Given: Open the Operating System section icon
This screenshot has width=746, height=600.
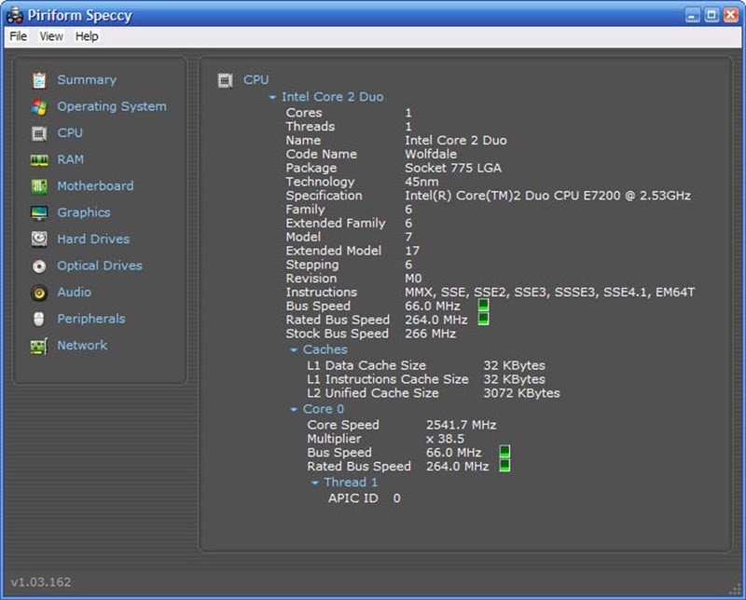Looking at the screenshot, I should [x=38, y=106].
